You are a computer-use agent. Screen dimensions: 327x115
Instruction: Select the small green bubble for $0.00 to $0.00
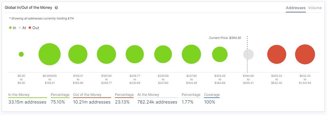click(21, 54)
